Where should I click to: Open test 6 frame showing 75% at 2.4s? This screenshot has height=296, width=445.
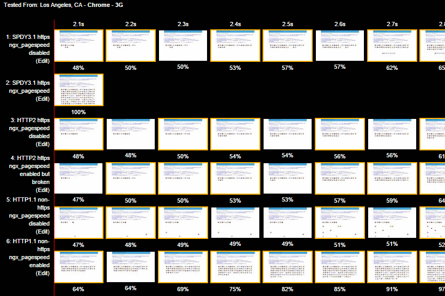(x=235, y=267)
